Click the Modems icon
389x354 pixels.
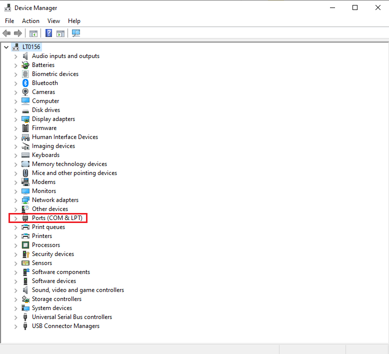25,182
